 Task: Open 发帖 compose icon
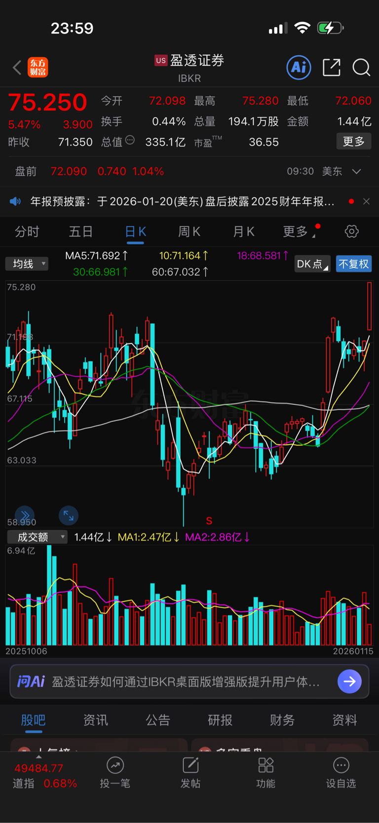click(190, 765)
